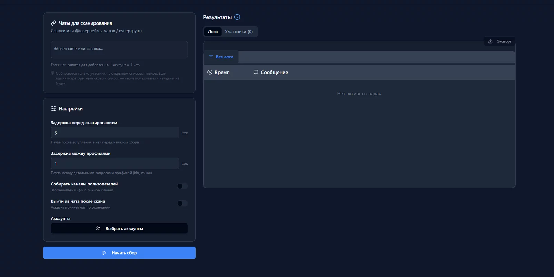Open the Участники (0) tab

[x=239, y=32]
